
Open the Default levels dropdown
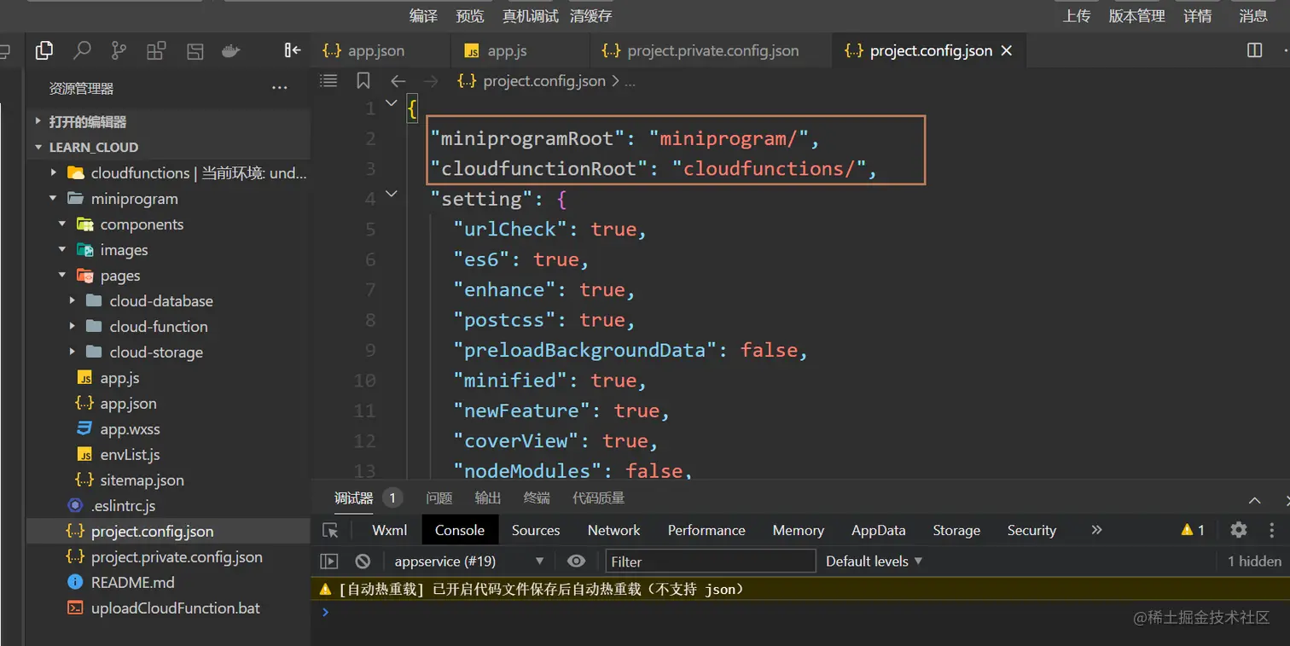875,561
